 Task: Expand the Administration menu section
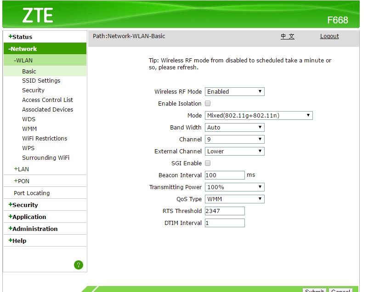pos(33,229)
